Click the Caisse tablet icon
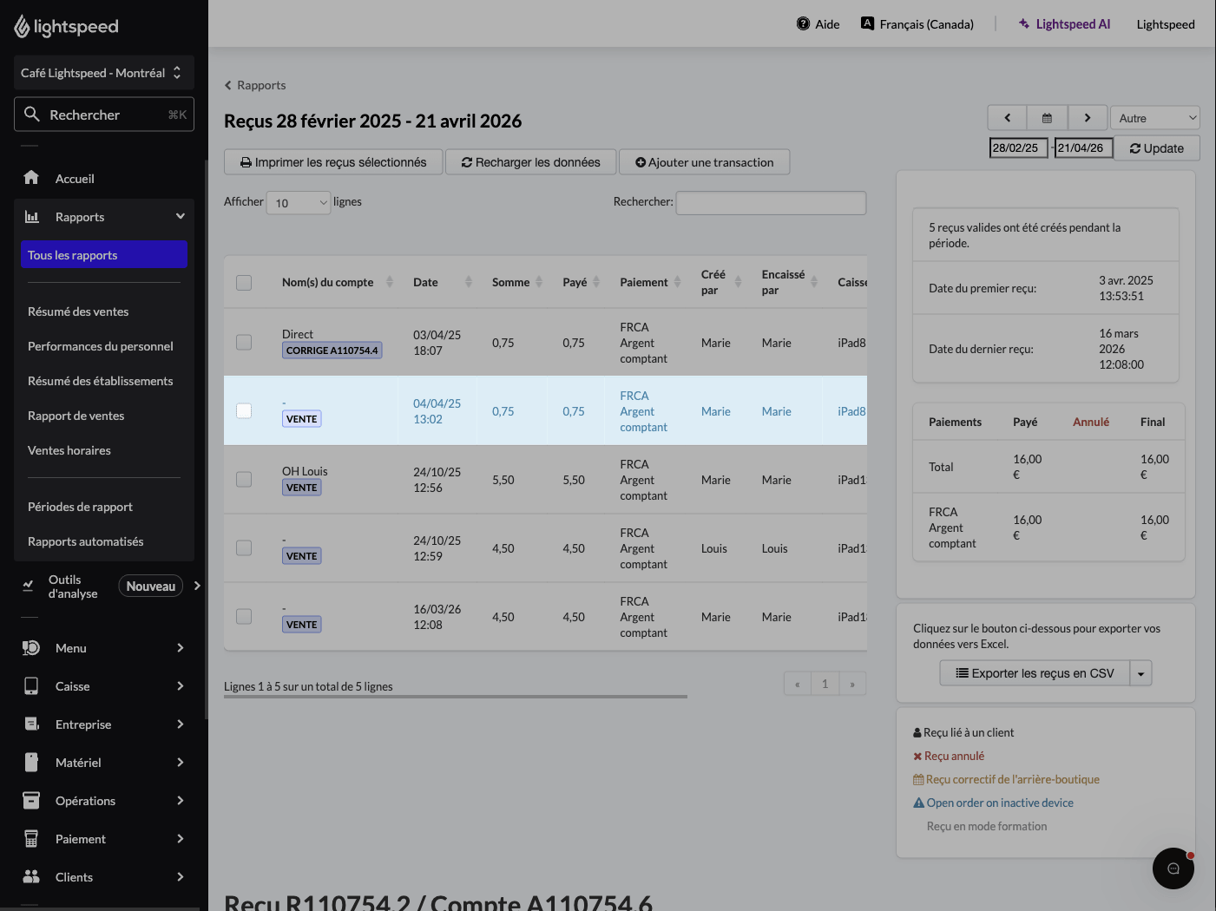This screenshot has height=911, width=1216. coord(31,686)
